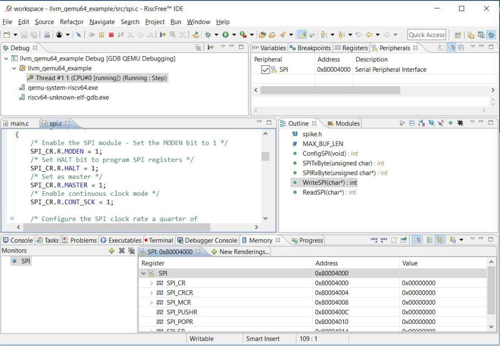Open the Search menu
This screenshot has width=500, height=346.
[x=130, y=21]
